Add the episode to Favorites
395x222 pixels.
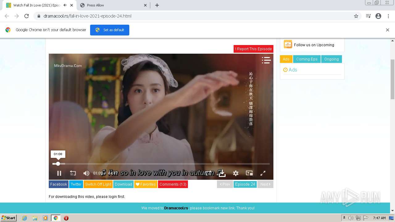pyautogui.click(x=146, y=184)
